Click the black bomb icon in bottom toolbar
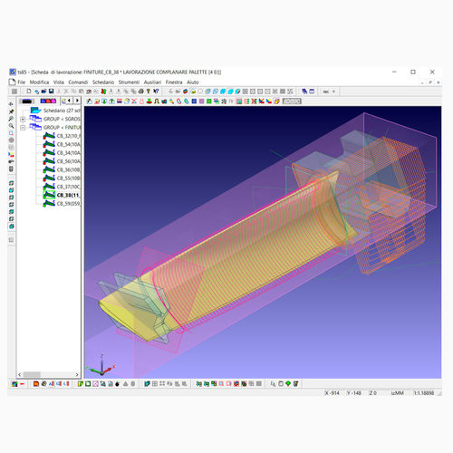Viewport: 453px width, 453px height. (x=118, y=384)
